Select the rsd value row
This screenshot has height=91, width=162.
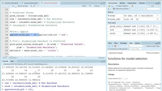pos(134,30)
